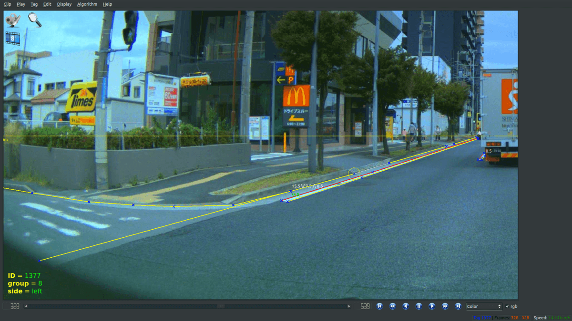Image resolution: width=572 pixels, height=321 pixels.
Task: Click the ID = 1377 overlay text
Action: (x=24, y=275)
